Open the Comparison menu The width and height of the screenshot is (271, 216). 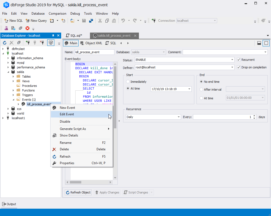coord(57,14)
